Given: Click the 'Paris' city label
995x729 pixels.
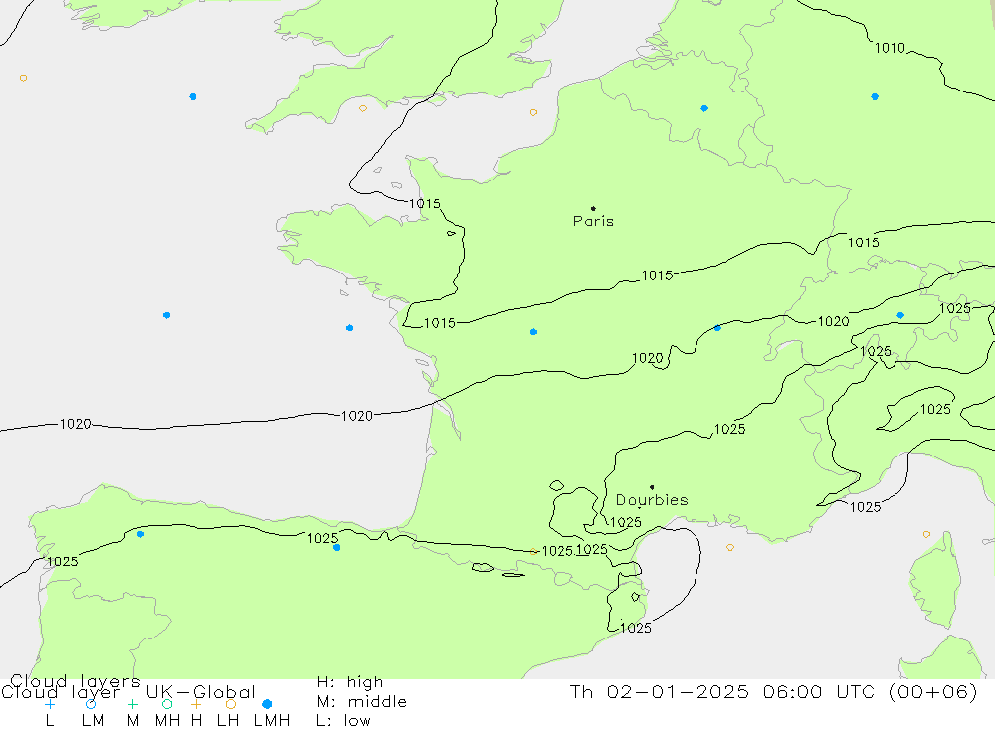Looking at the screenshot, I should tap(593, 221).
